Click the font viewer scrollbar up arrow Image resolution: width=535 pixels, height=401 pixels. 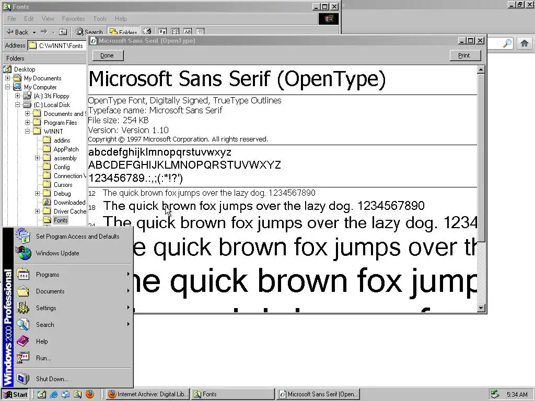point(481,69)
